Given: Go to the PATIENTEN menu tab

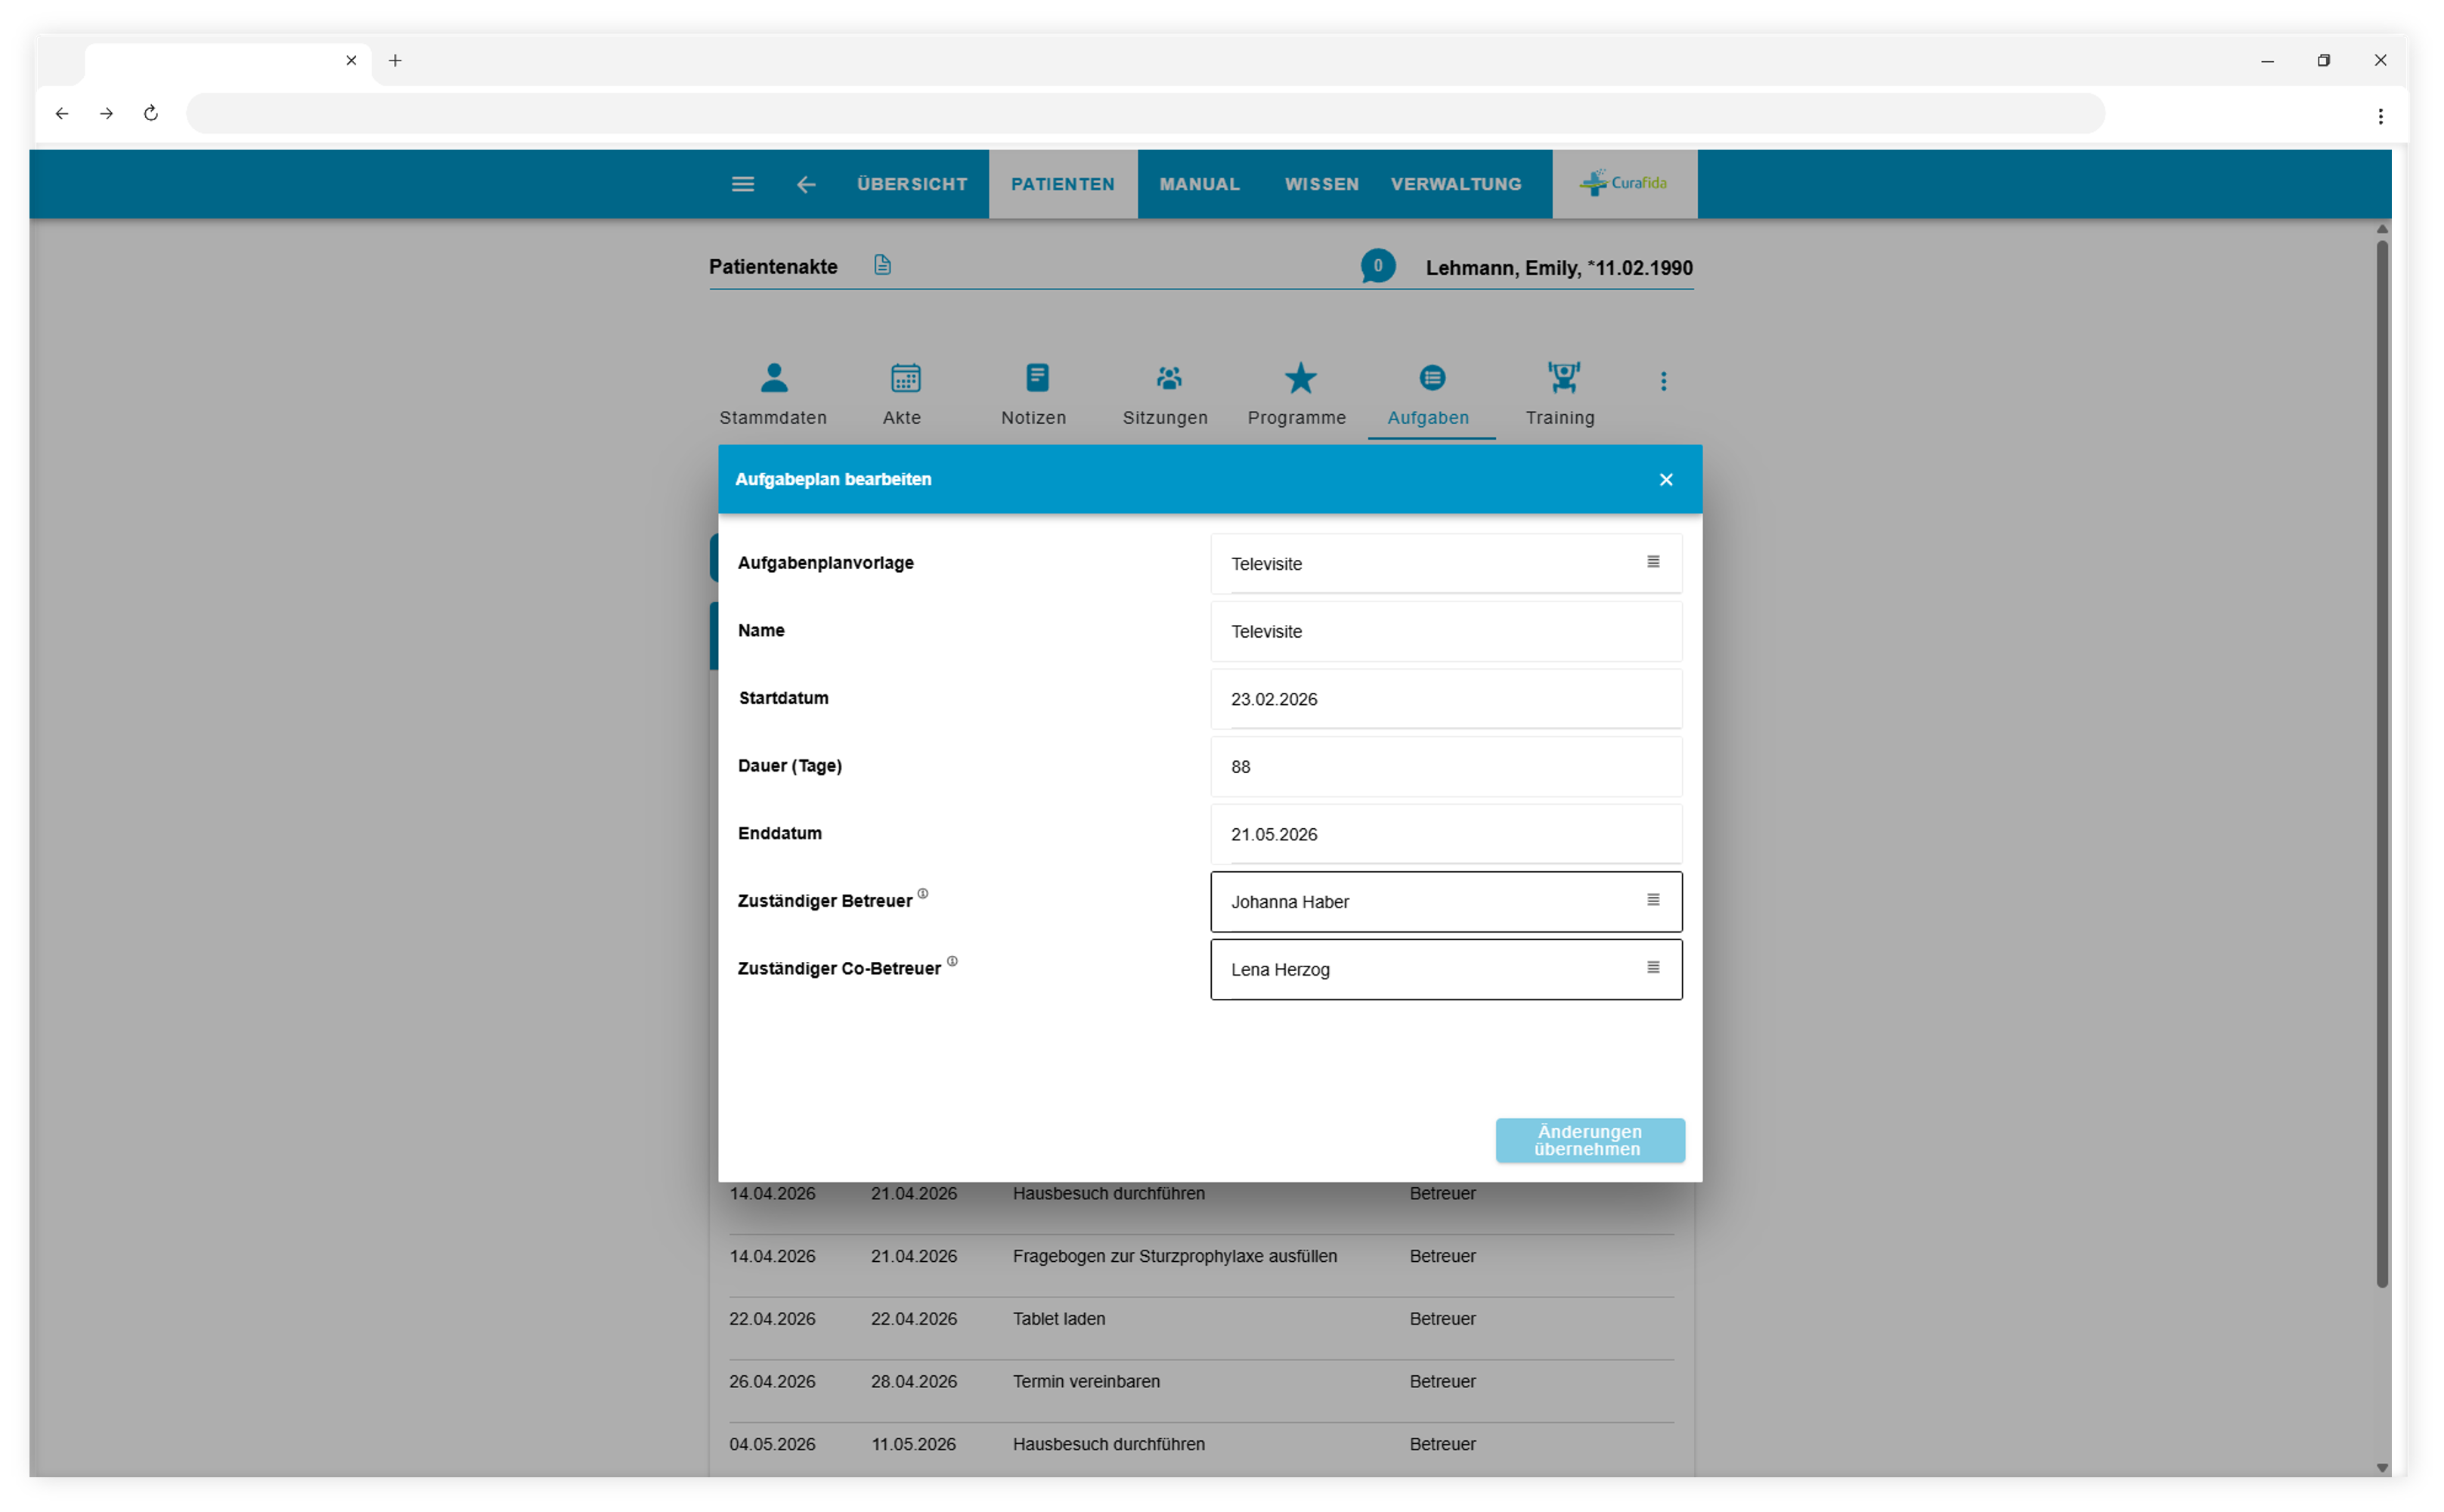Looking at the screenshot, I should click(x=1062, y=184).
